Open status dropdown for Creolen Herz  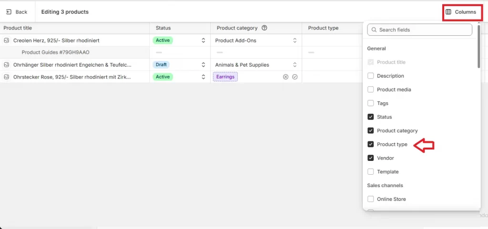pos(203,40)
